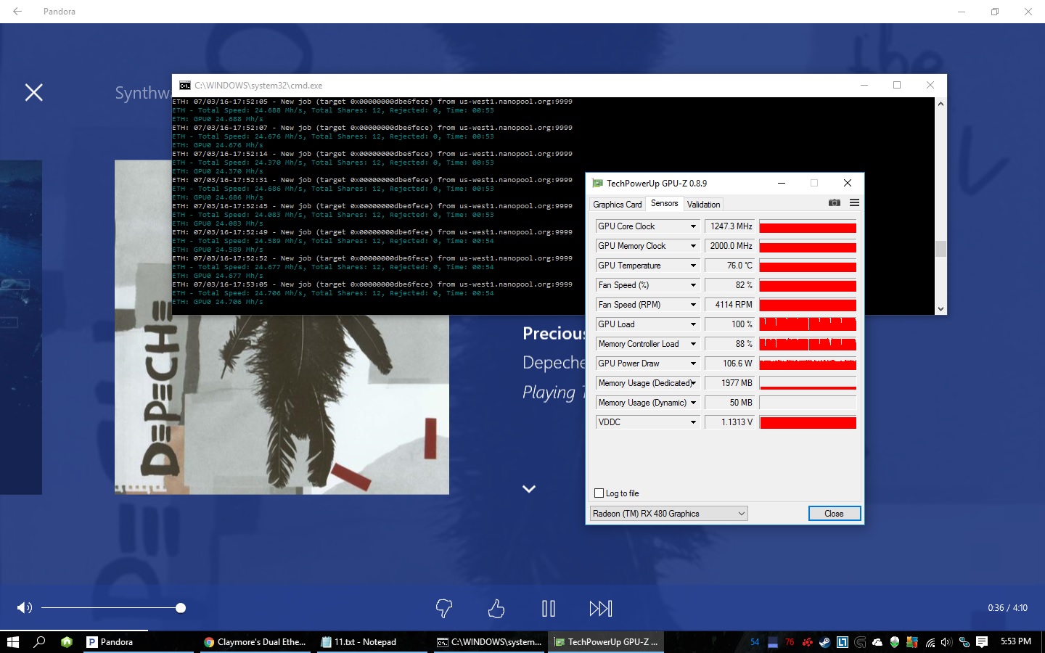Open the Logitech G tray icon
Viewport: 1045px width, 653px height.
[x=860, y=642]
